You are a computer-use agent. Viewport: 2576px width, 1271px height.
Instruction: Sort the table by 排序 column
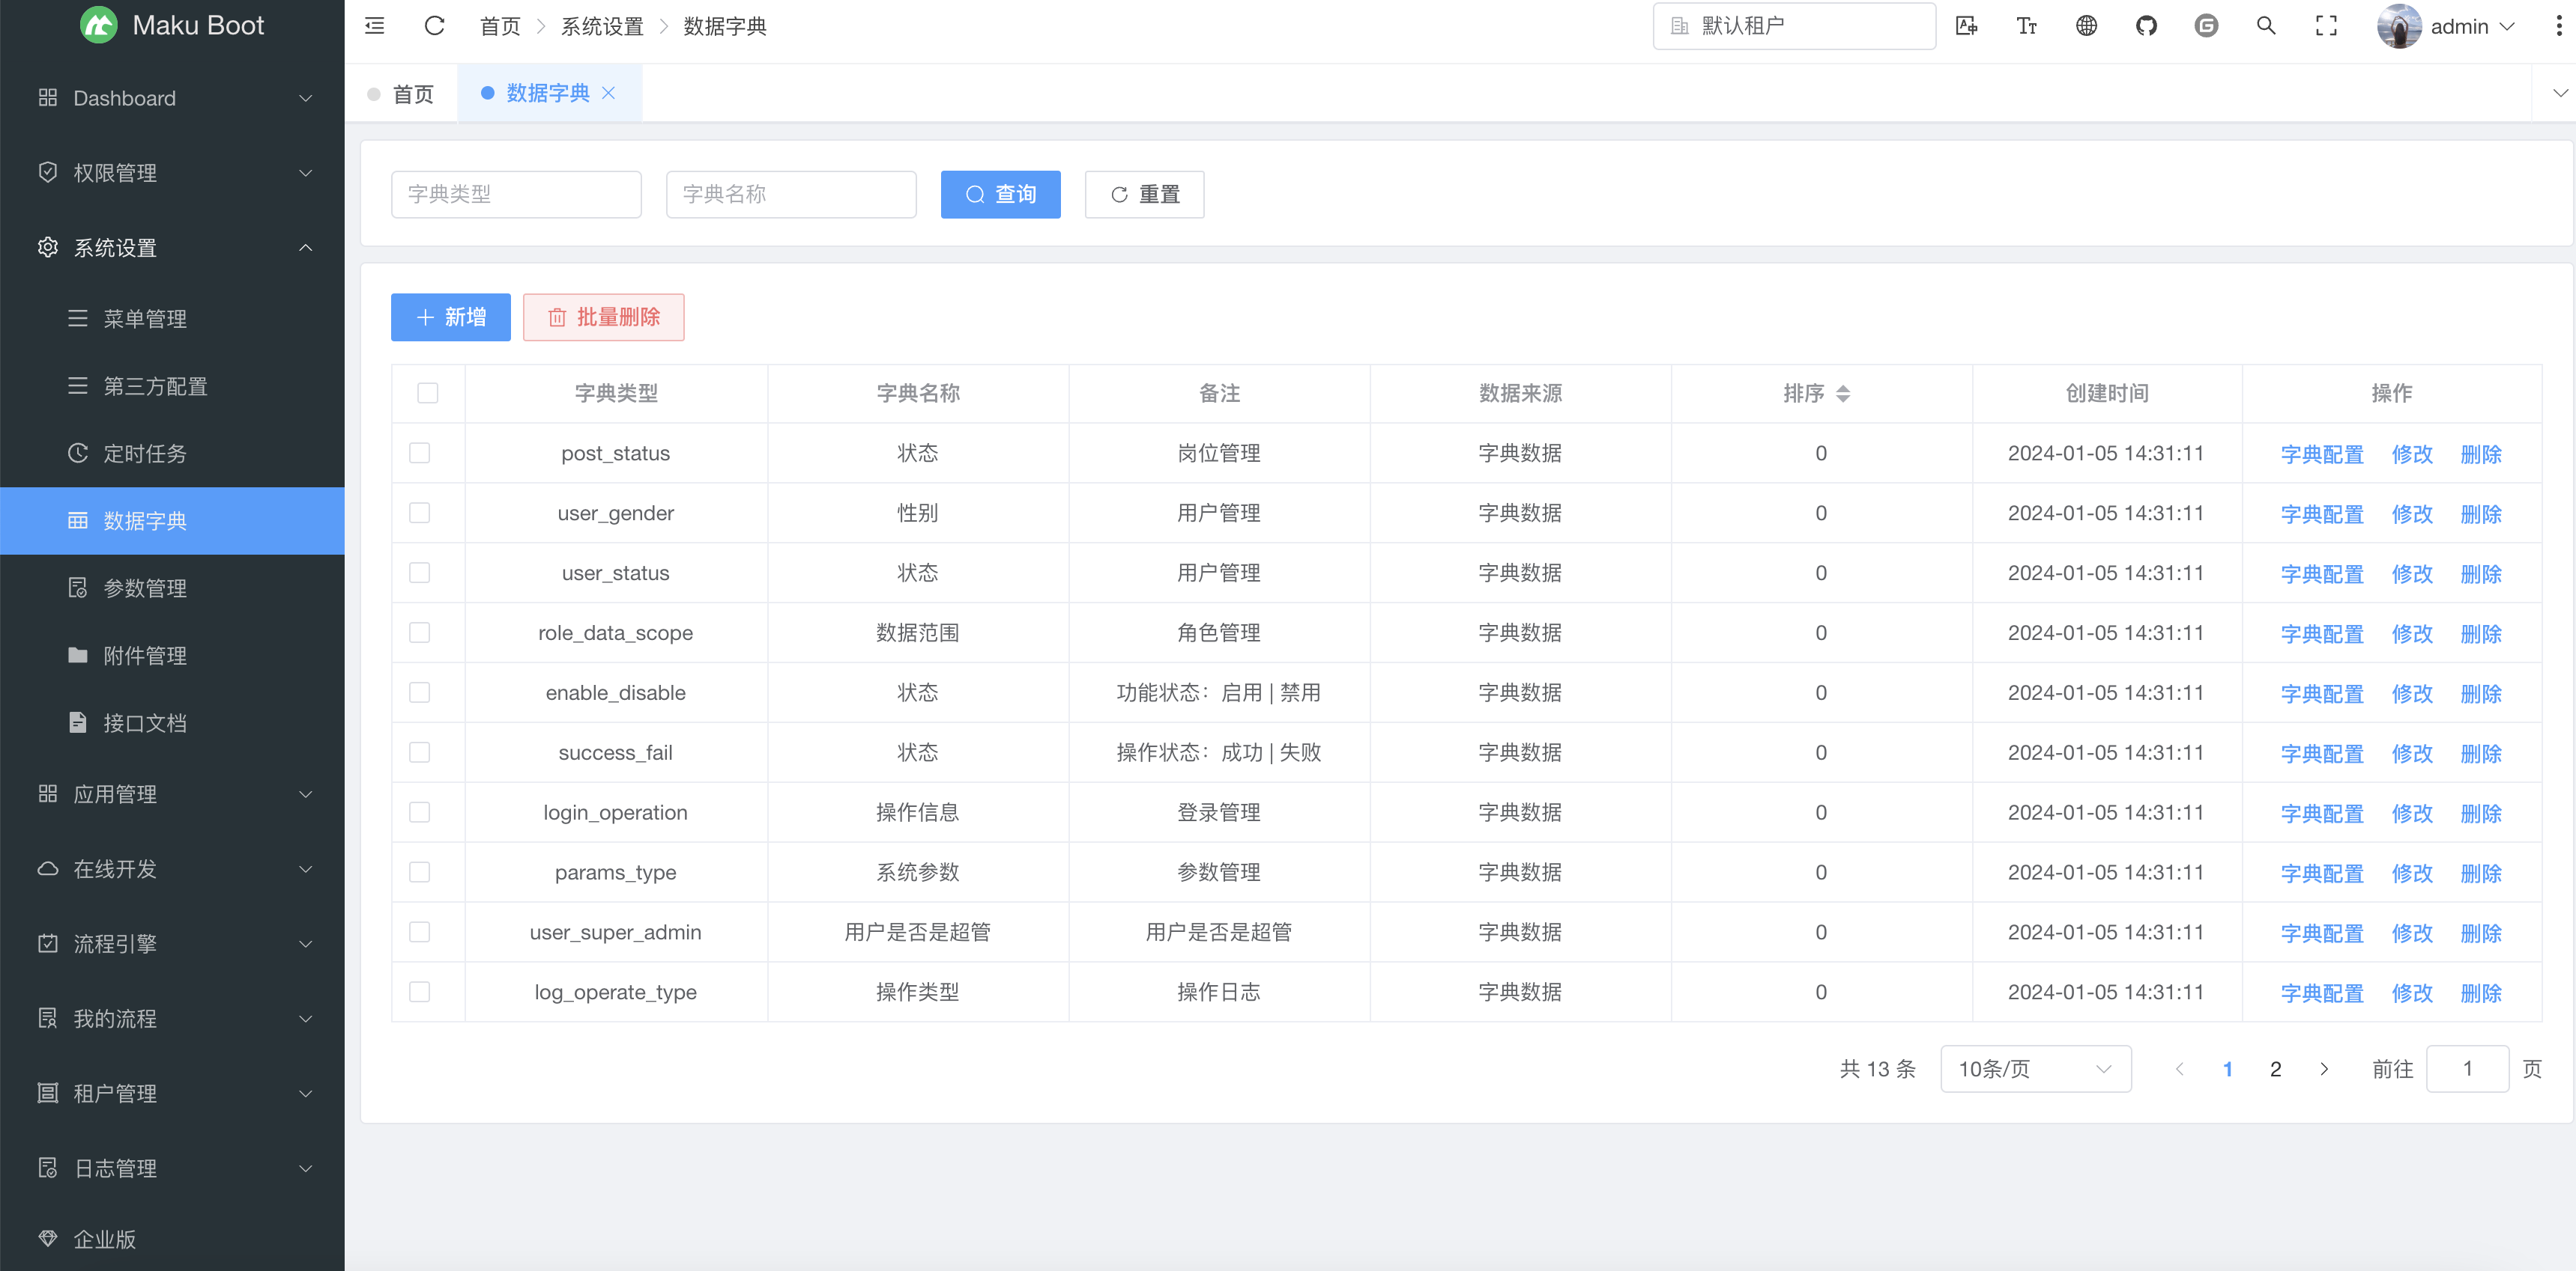point(1842,394)
